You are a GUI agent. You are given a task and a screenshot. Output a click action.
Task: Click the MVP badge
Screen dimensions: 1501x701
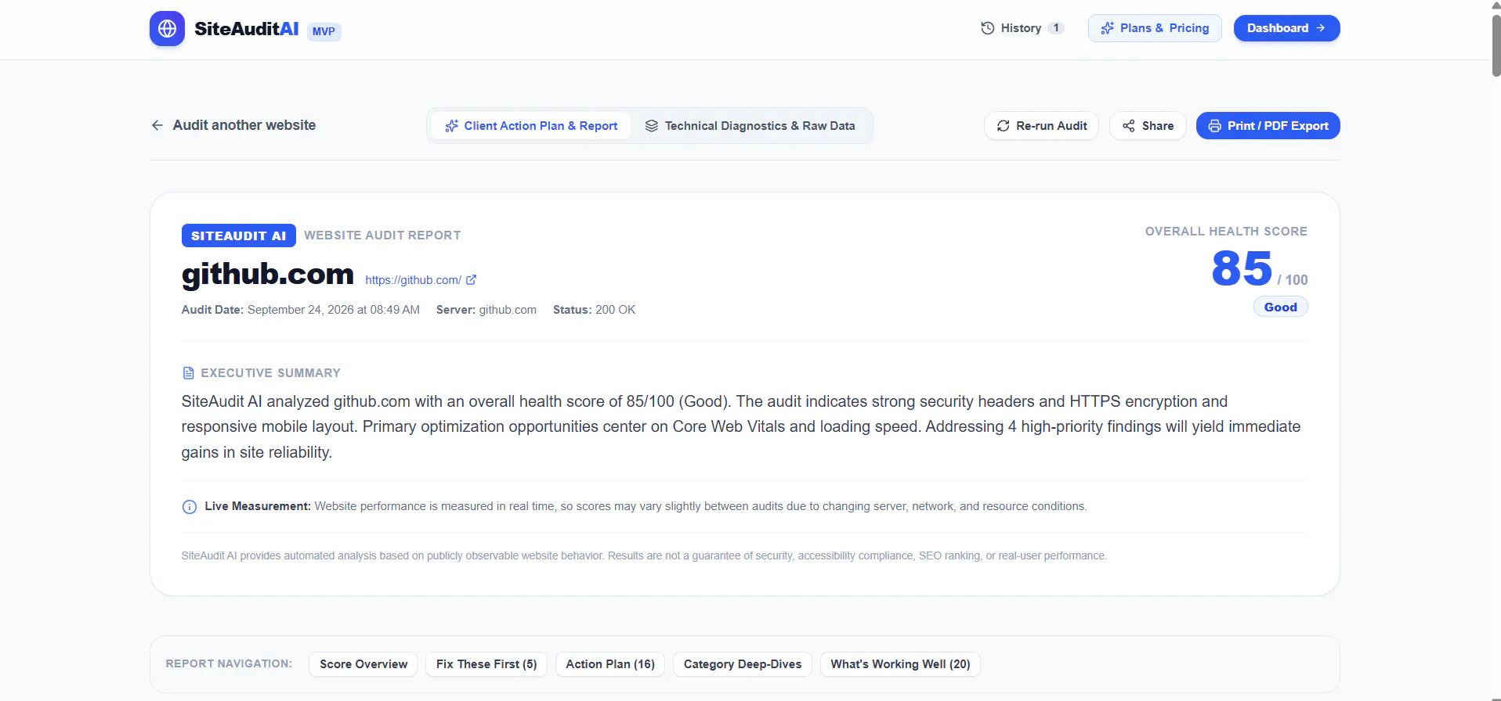pyautogui.click(x=324, y=31)
